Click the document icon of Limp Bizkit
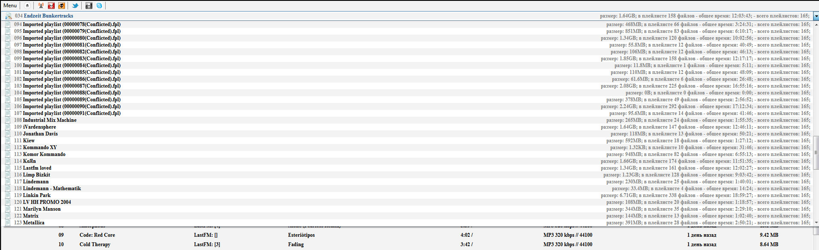 (8, 175)
